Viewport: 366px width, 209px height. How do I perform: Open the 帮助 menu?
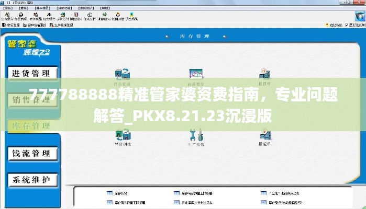(x=105, y=8)
